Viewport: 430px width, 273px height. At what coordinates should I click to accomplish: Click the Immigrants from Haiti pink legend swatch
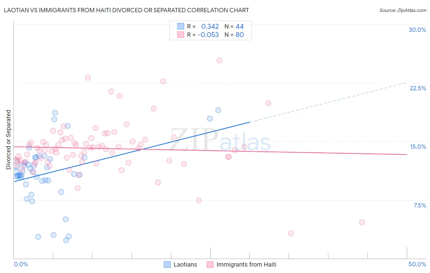pos(210,264)
